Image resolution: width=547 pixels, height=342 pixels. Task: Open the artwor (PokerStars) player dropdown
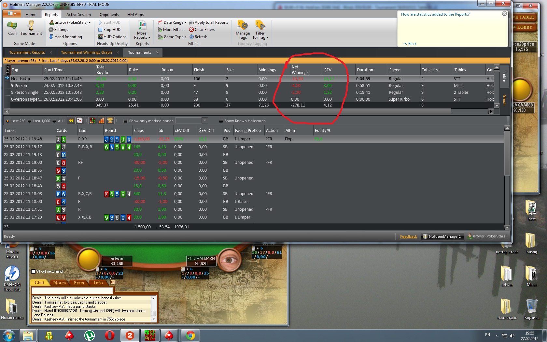(71, 22)
